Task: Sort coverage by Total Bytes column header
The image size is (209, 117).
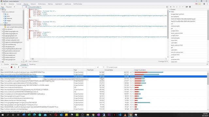Action: tap(96, 70)
